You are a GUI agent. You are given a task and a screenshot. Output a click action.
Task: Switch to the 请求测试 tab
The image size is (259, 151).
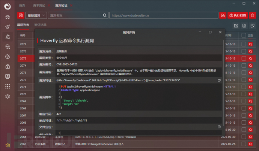point(39,5)
